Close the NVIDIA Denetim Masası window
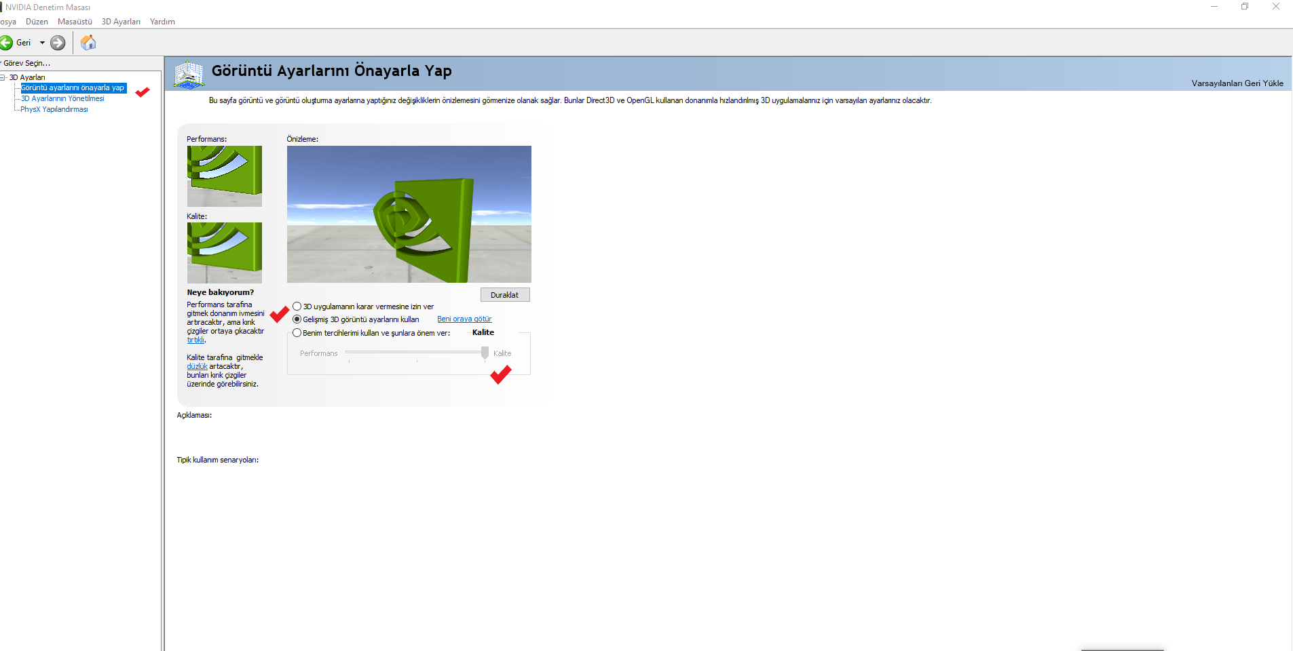This screenshot has height=651, width=1293. tap(1276, 7)
